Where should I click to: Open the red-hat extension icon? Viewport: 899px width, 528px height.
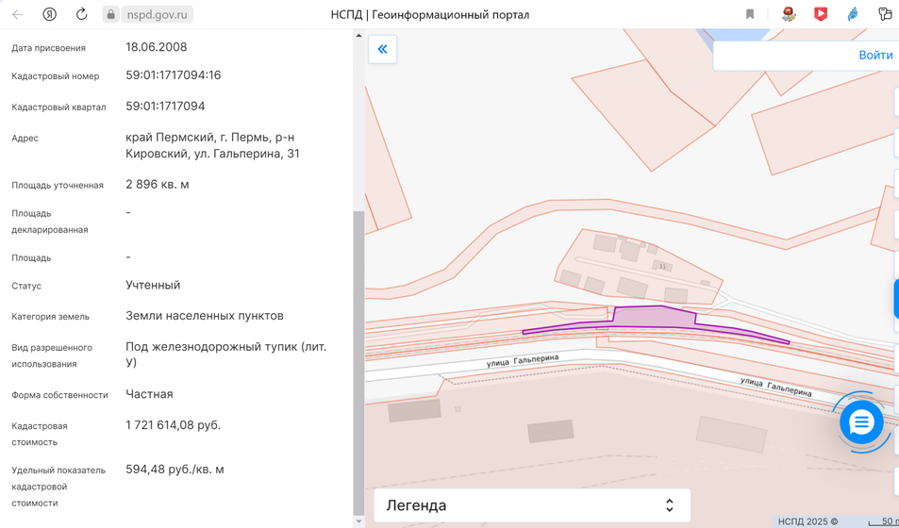(790, 14)
